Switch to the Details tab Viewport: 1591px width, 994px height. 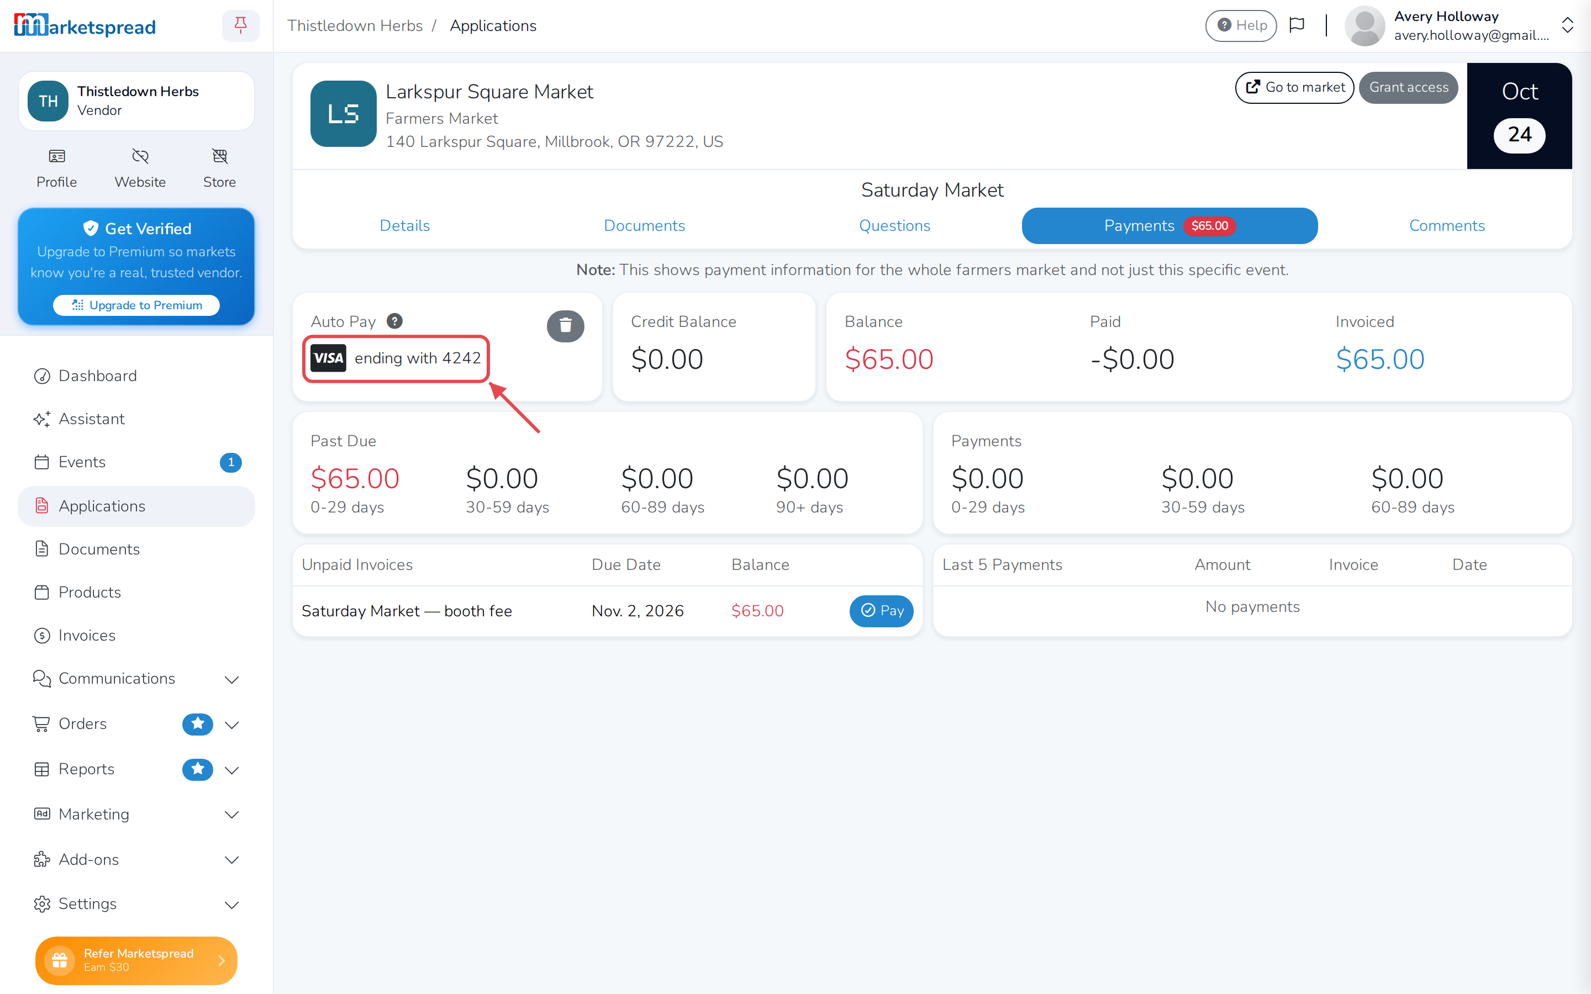point(405,225)
